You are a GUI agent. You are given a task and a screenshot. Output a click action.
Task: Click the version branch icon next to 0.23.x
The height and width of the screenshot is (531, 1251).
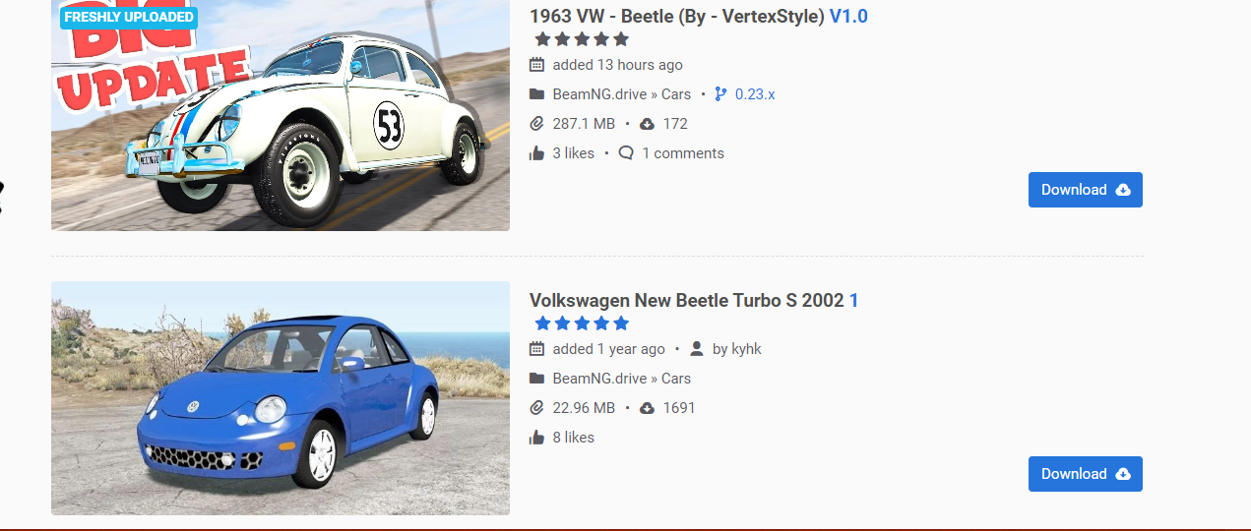point(720,94)
